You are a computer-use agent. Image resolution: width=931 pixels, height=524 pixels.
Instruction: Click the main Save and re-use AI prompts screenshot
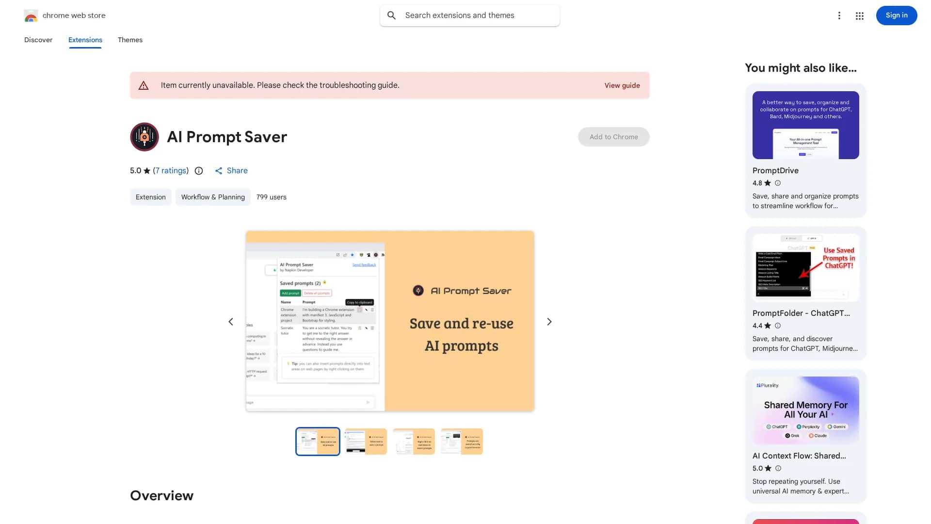(390, 321)
